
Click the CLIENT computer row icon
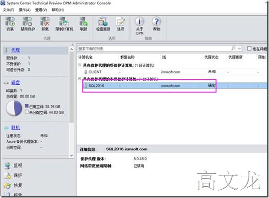coord(86,72)
